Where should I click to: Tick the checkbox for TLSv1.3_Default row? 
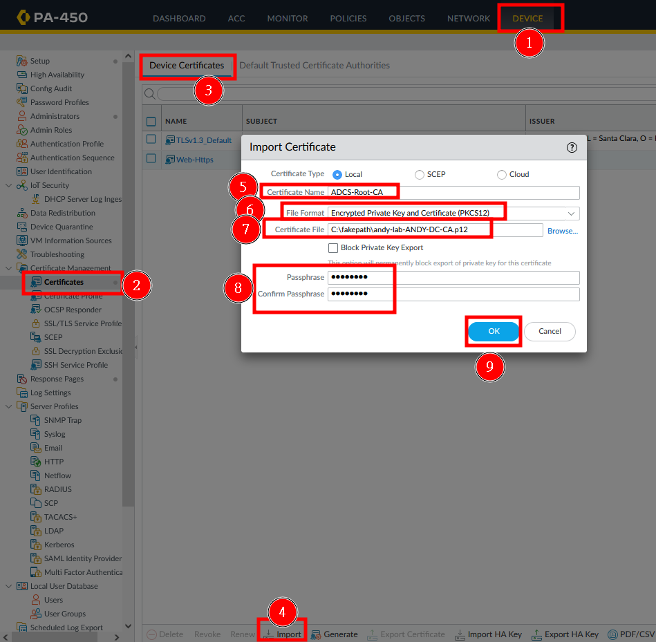(151, 139)
